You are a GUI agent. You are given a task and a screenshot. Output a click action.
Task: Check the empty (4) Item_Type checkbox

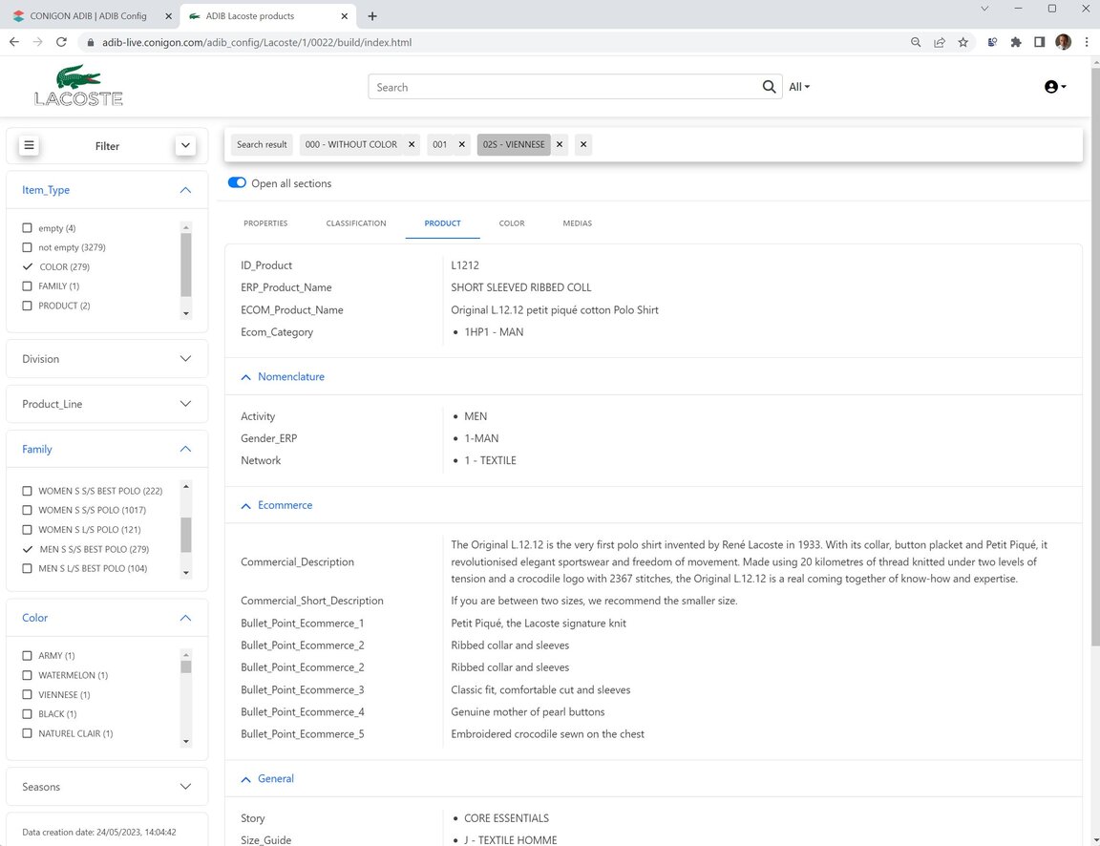[28, 228]
